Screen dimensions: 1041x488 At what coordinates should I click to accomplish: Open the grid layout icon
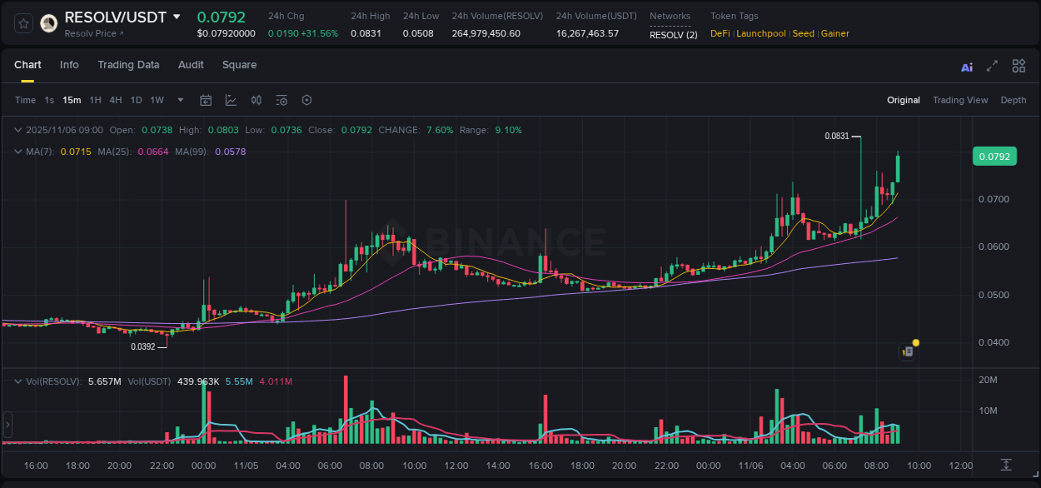[x=1019, y=66]
